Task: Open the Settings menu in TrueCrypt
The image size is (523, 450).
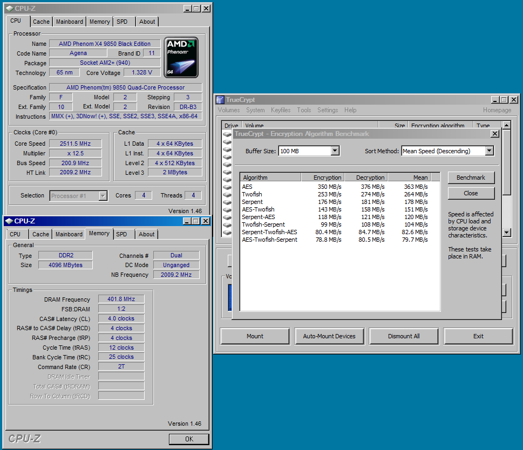Action: [328, 110]
